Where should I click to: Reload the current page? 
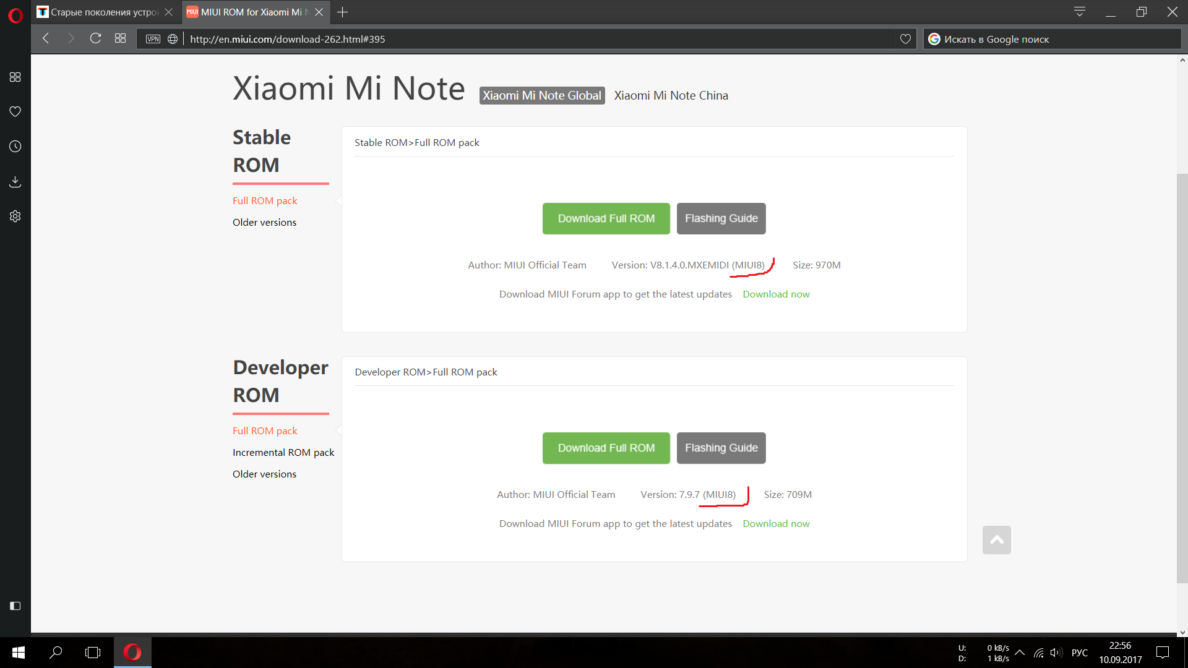pyautogui.click(x=95, y=38)
